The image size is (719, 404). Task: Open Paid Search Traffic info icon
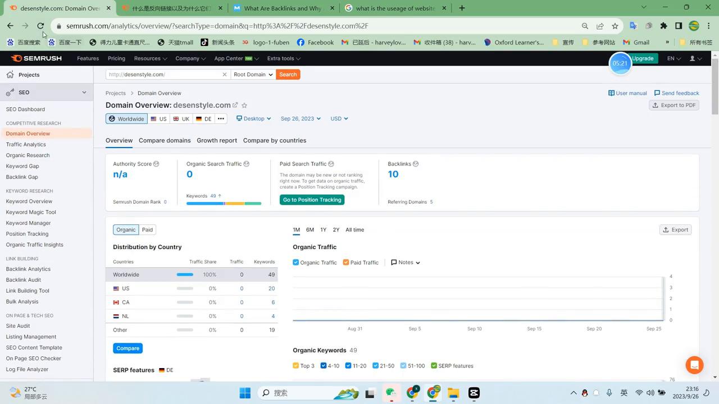tap(331, 164)
